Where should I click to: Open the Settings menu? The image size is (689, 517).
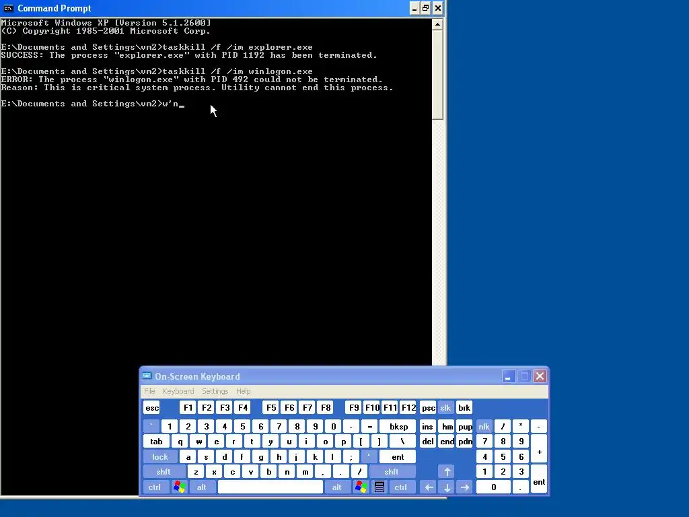point(215,391)
